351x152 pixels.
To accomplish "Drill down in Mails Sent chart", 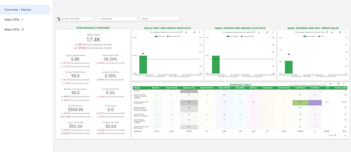I will coord(186,32).
